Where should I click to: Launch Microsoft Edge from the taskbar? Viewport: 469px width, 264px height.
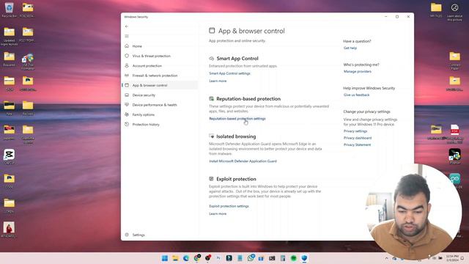pos(186,258)
